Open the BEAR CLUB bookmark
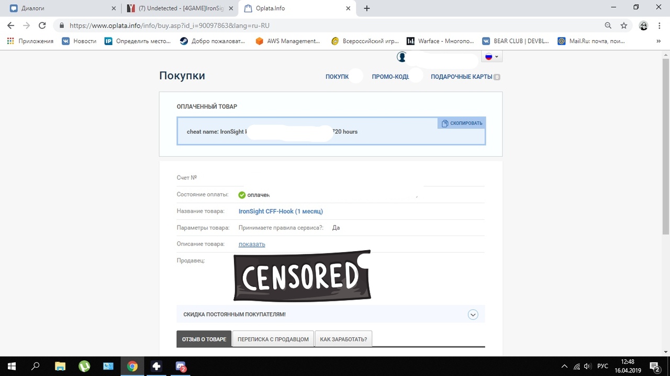Screen dimensions: 670x376 pos(516,41)
